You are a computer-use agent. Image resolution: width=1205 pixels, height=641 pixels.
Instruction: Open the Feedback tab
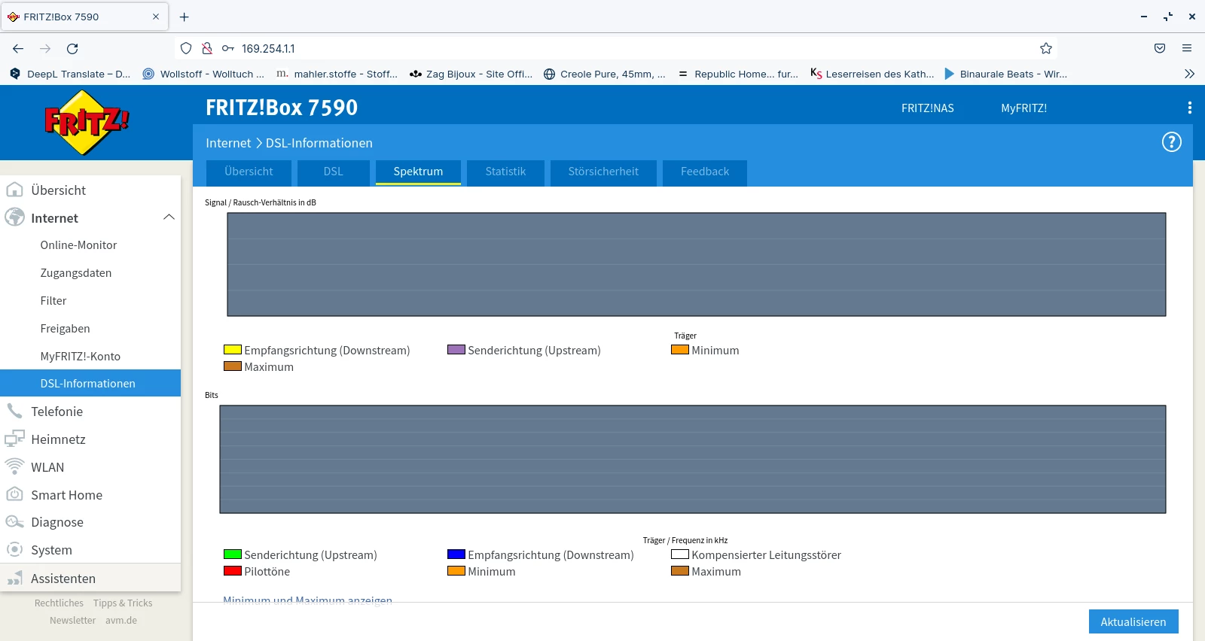(705, 172)
